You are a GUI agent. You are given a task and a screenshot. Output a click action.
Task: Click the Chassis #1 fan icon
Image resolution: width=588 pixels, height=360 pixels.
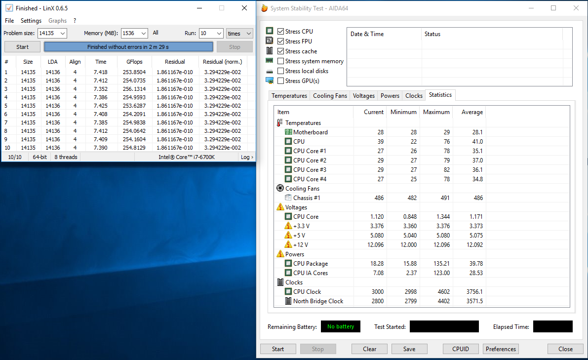[288, 198]
